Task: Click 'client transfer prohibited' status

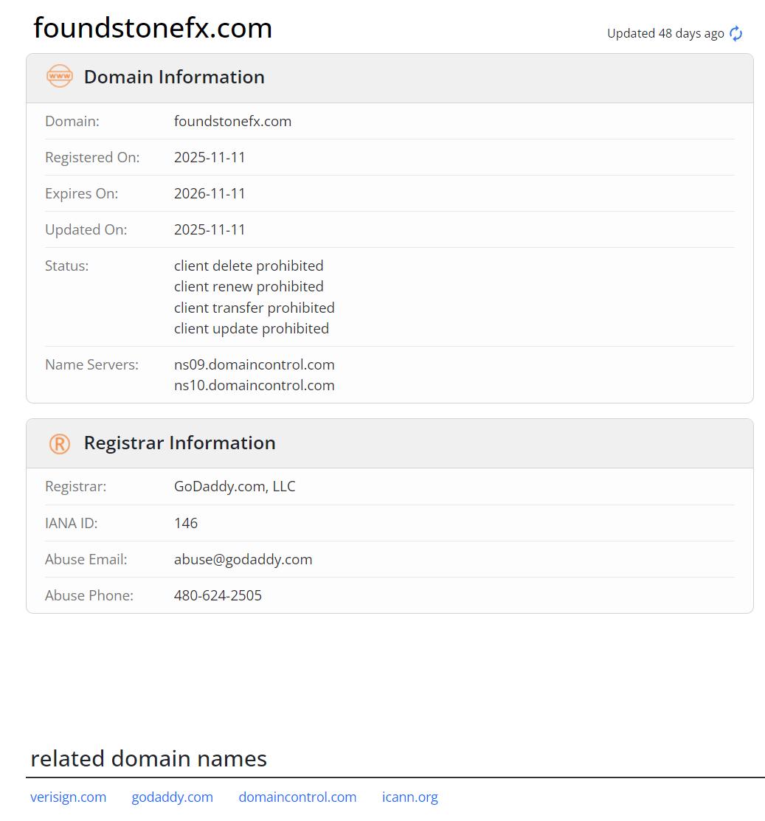Action: tap(254, 308)
